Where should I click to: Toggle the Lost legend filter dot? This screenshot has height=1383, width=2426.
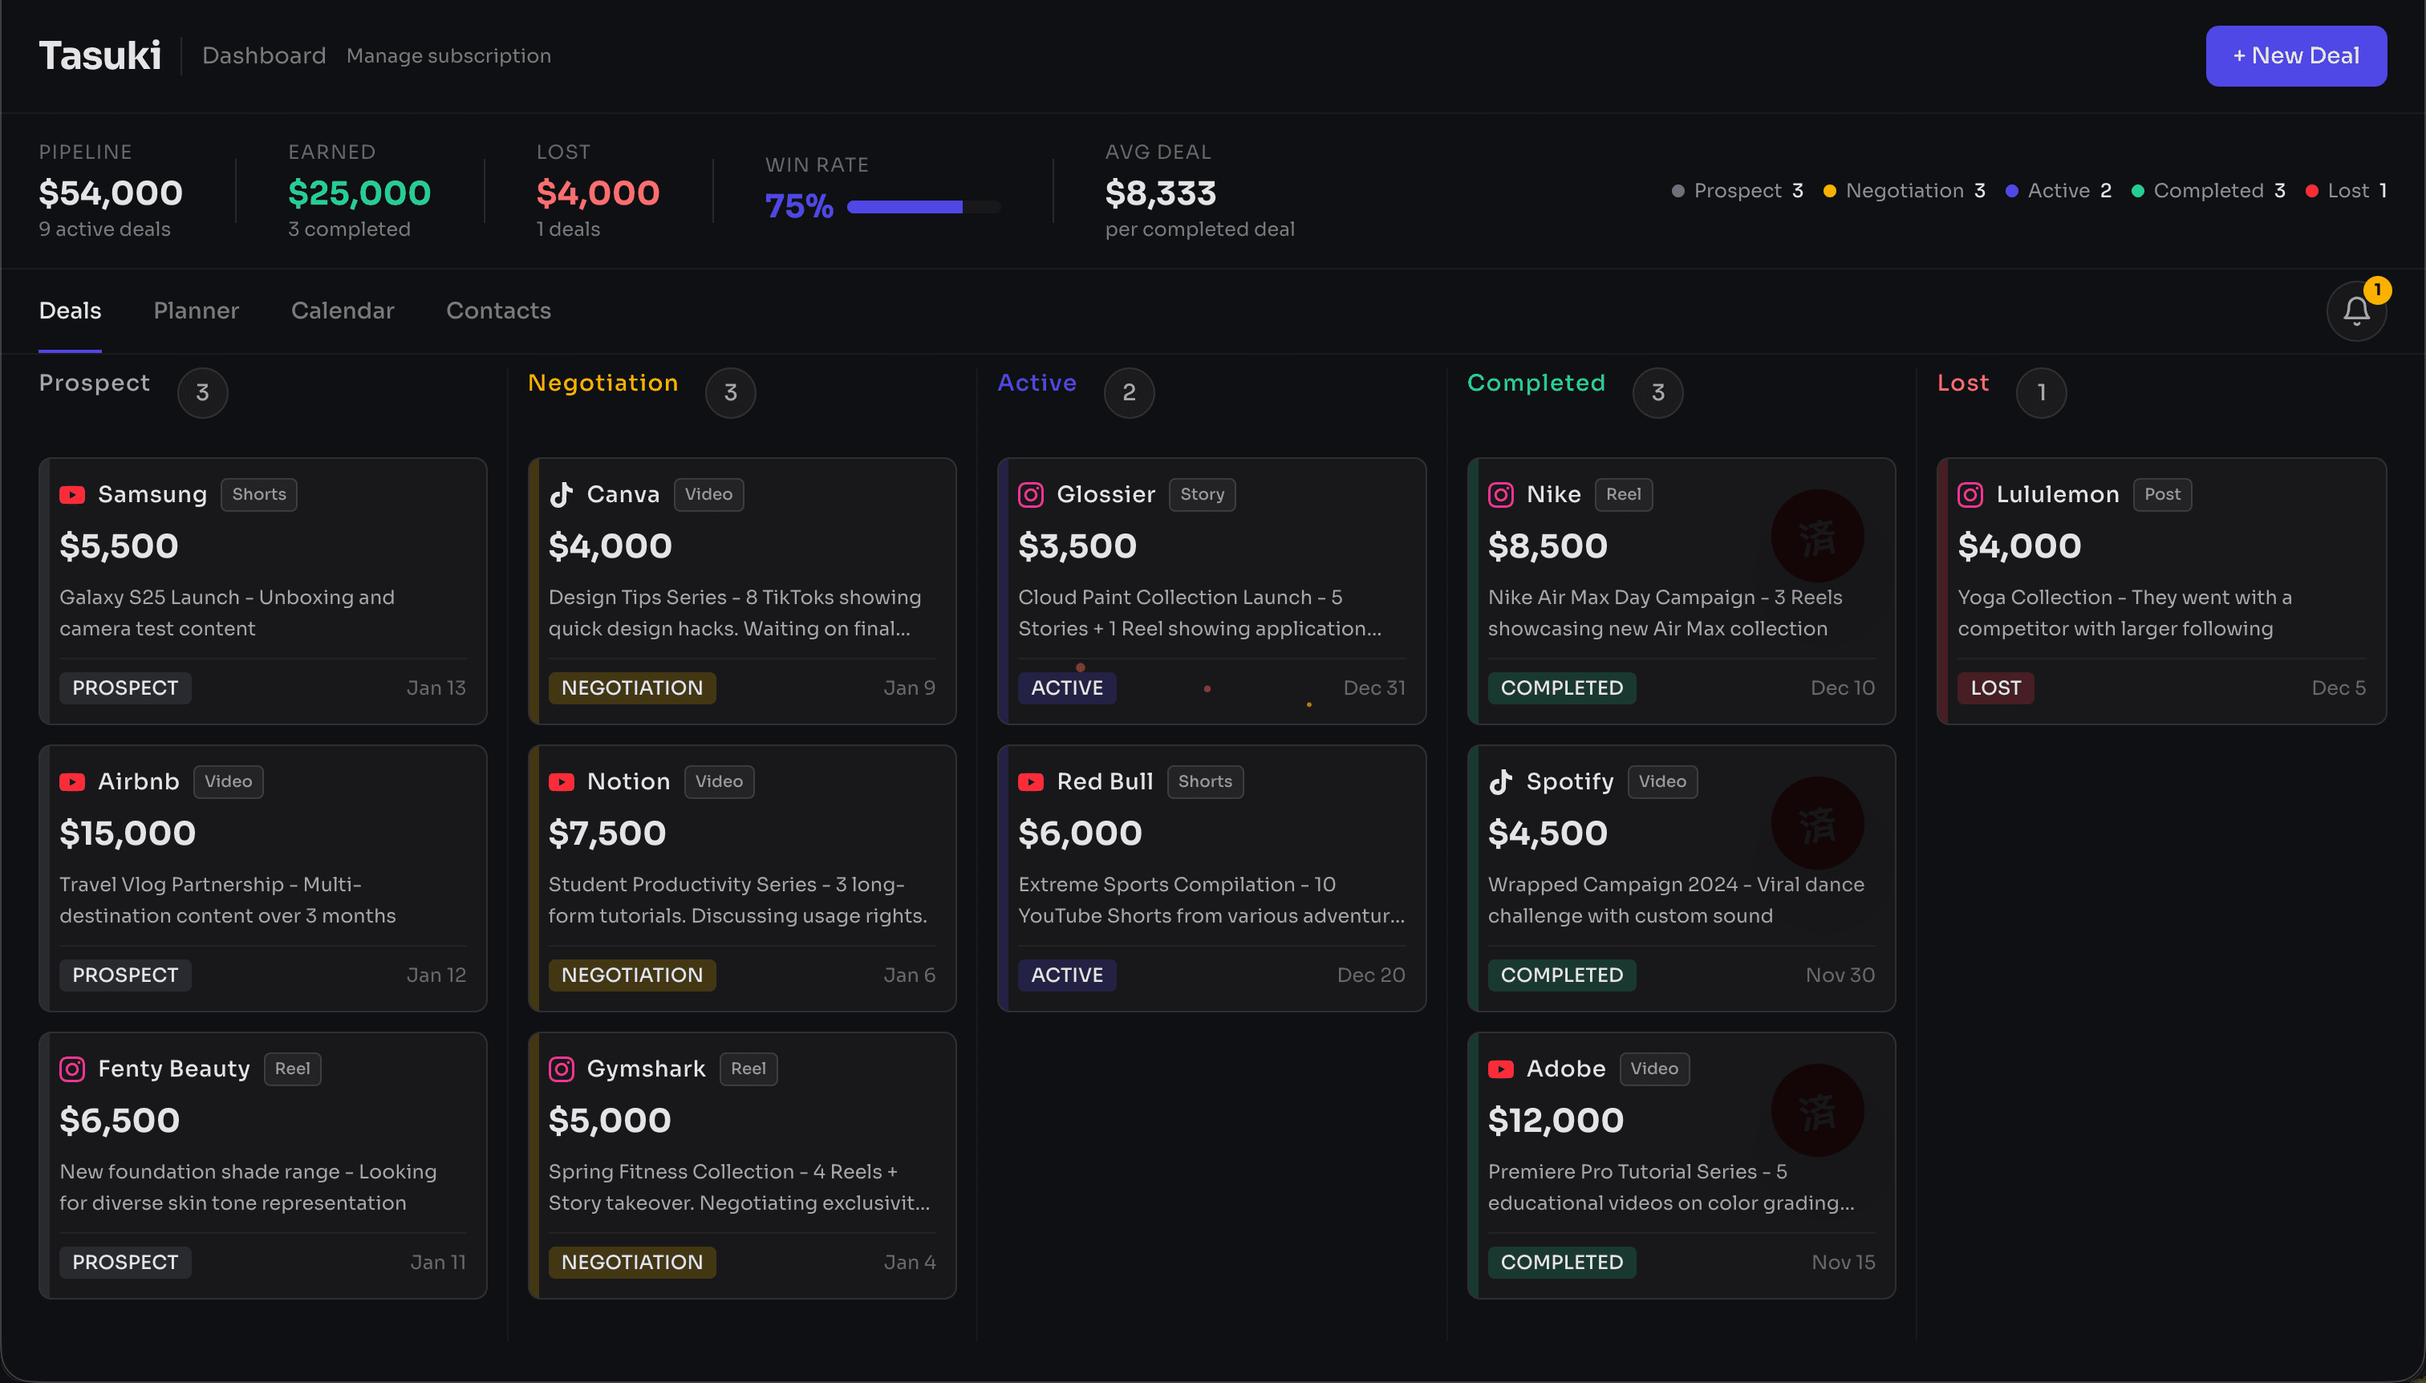point(2311,191)
